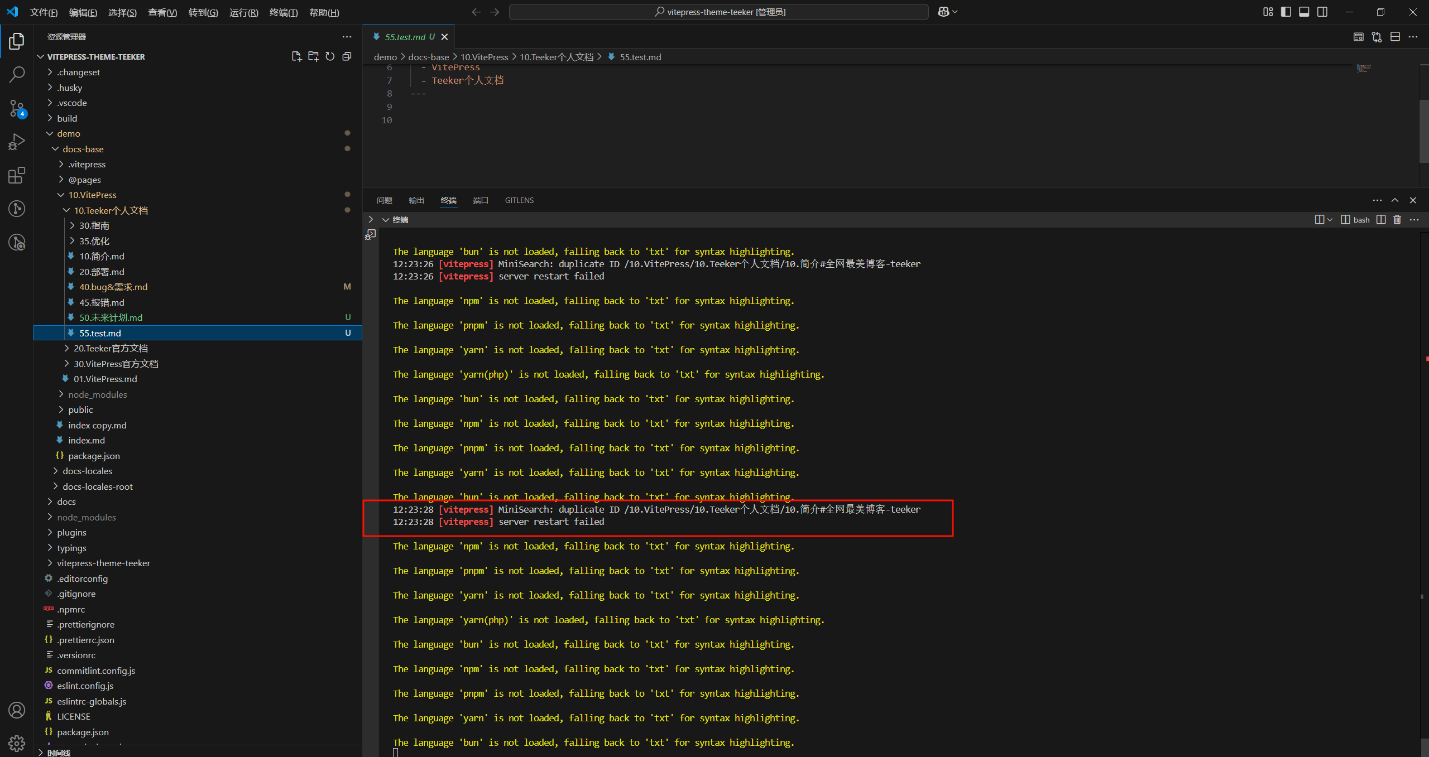Click docs-base in the breadcrumb
Image resolution: width=1429 pixels, height=757 pixels.
pos(428,57)
